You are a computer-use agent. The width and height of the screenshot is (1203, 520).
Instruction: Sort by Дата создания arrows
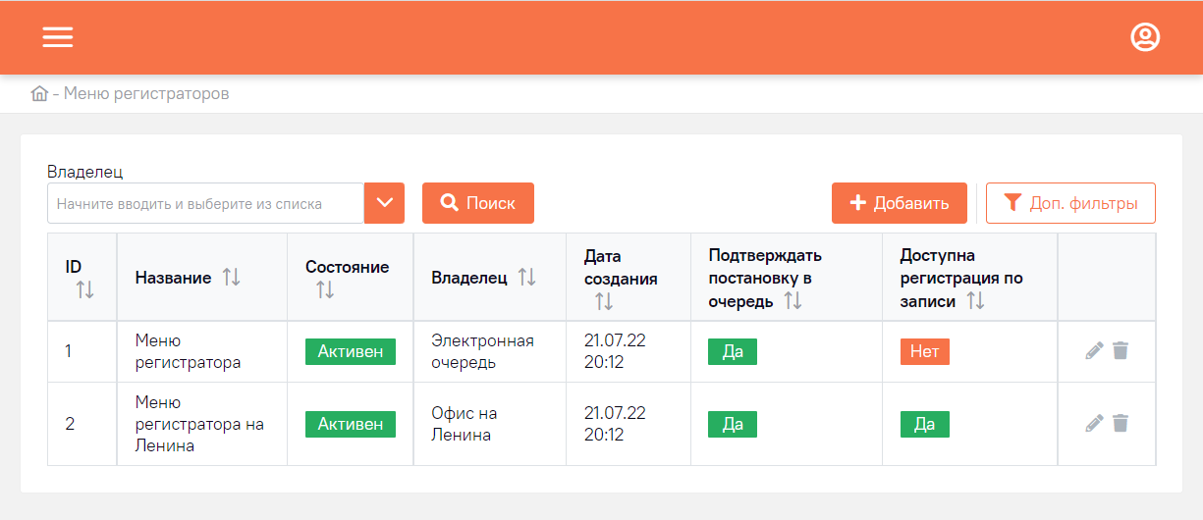point(604,301)
